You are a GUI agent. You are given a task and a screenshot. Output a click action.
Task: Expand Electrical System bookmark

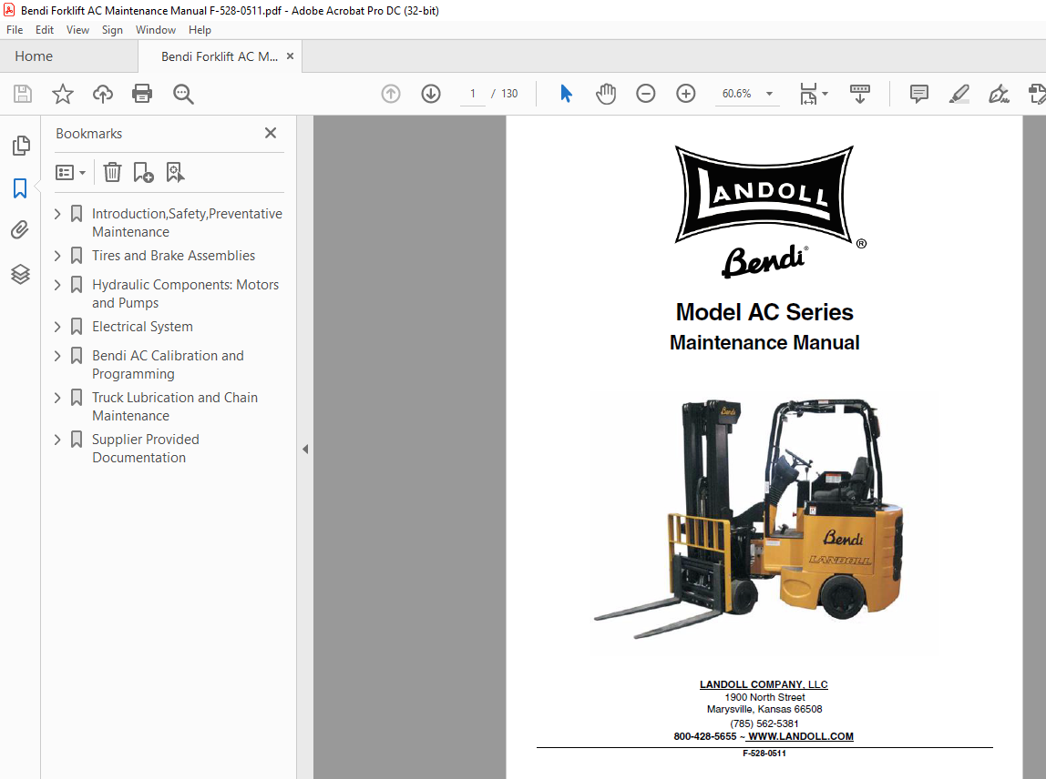[57, 328]
